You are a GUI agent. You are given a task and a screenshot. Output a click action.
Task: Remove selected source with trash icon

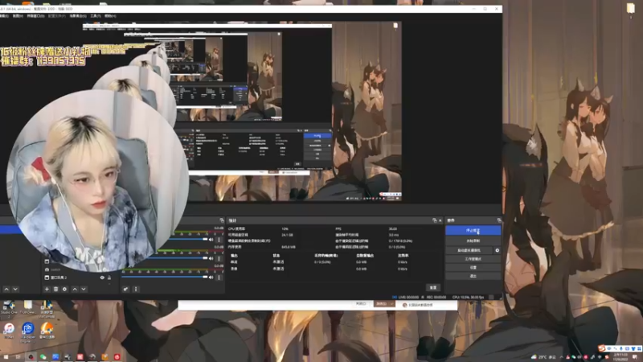(x=55, y=290)
